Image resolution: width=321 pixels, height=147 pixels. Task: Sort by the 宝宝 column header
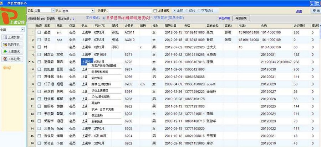[x=50, y=26]
